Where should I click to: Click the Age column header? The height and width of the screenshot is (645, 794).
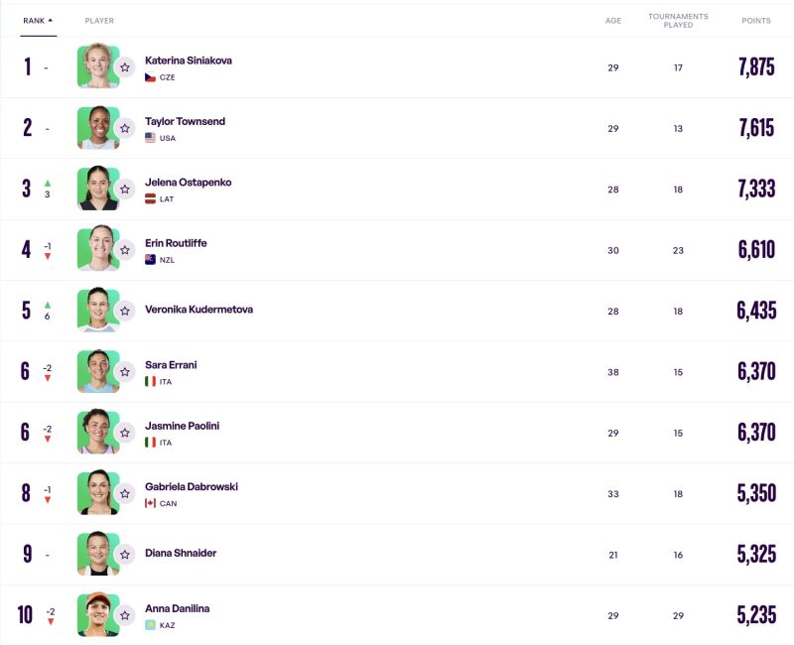(x=613, y=21)
